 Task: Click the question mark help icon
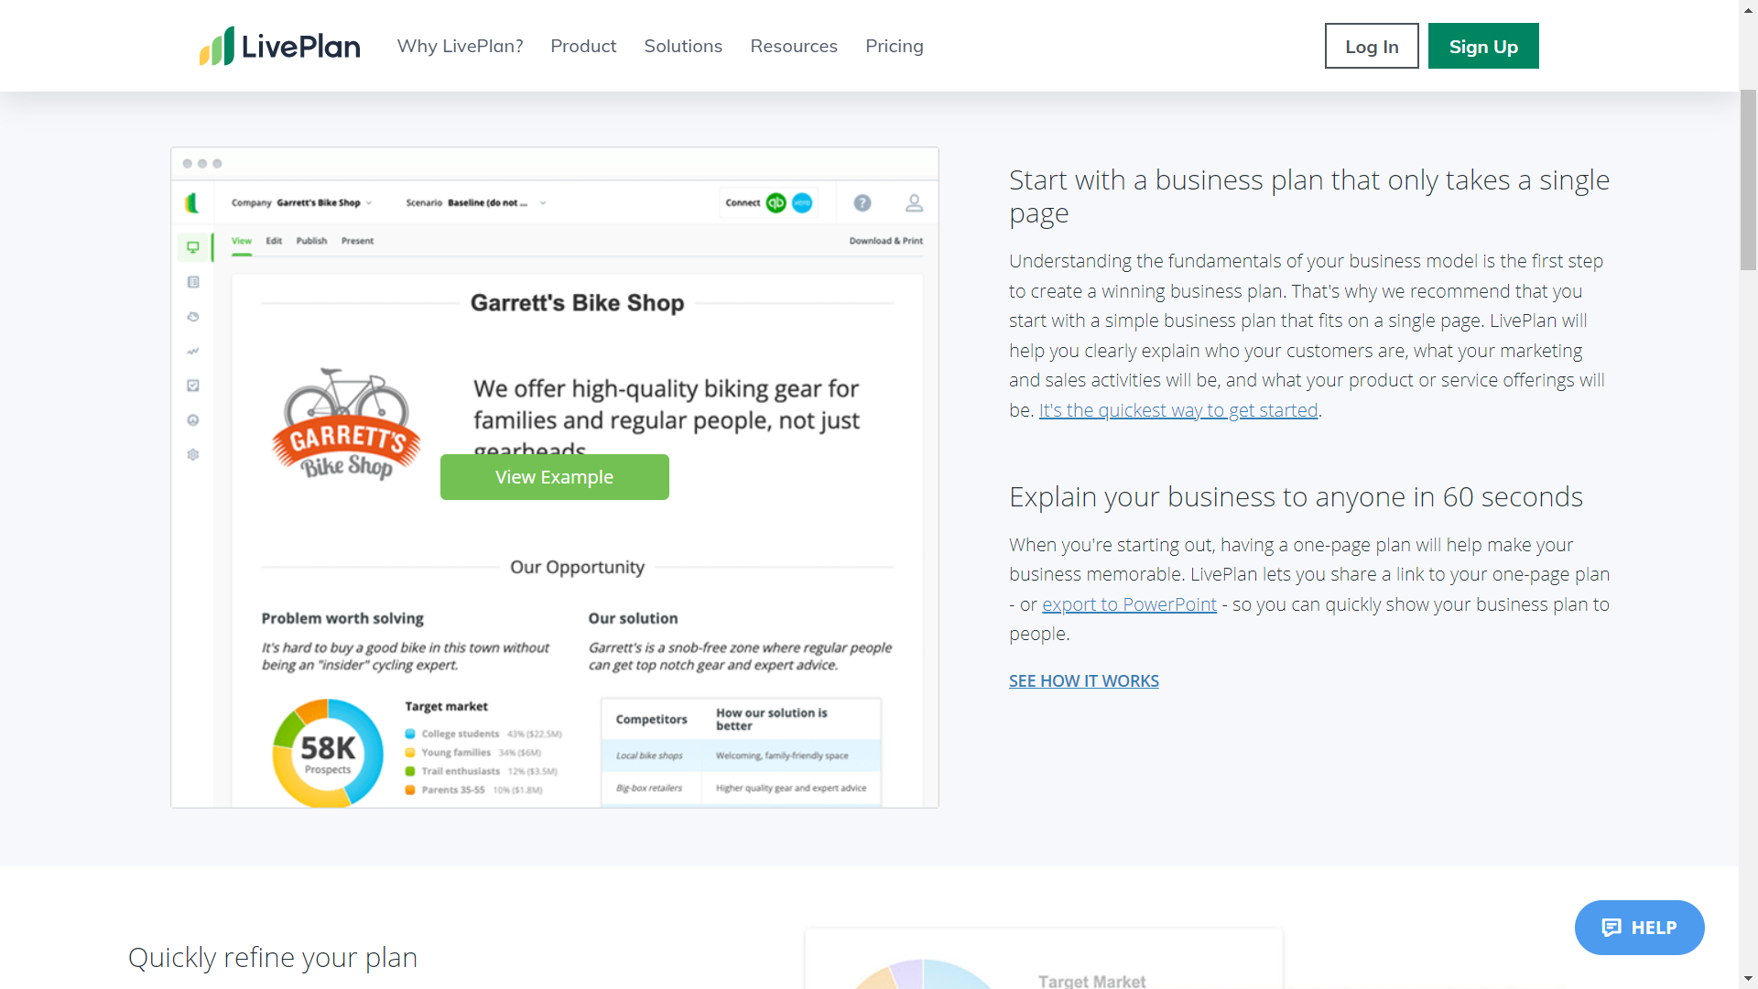coord(863,203)
